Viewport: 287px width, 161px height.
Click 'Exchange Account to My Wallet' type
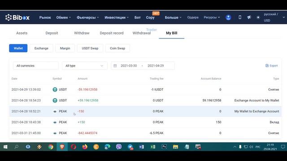pyautogui.click(x=257, y=100)
